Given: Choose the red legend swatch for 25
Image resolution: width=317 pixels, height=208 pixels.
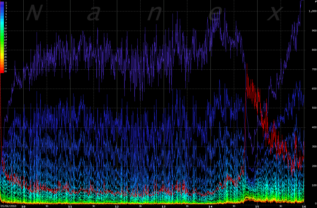Looking at the screenshot, I should 2,71.
